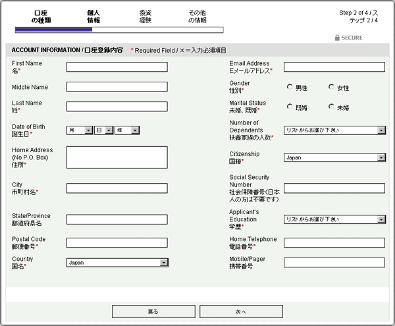This screenshot has height=326, width=395.
Task: Go to the 口座の種類 step tab
Action: pyautogui.click(x=41, y=16)
